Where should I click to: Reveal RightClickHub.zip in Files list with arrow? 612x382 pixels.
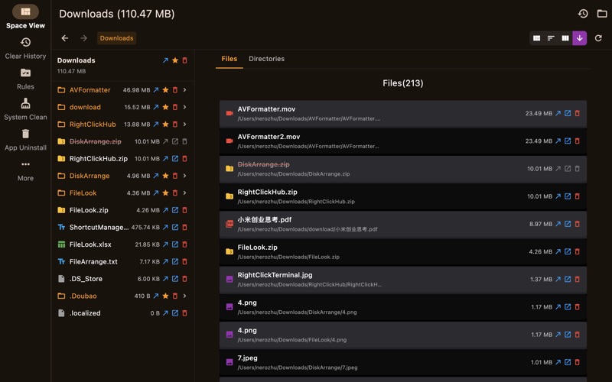coord(558,196)
